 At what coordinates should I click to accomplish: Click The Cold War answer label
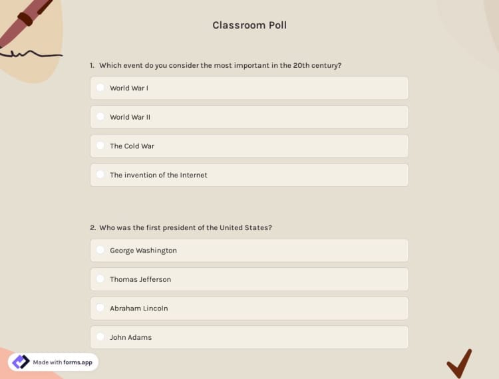(132, 146)
